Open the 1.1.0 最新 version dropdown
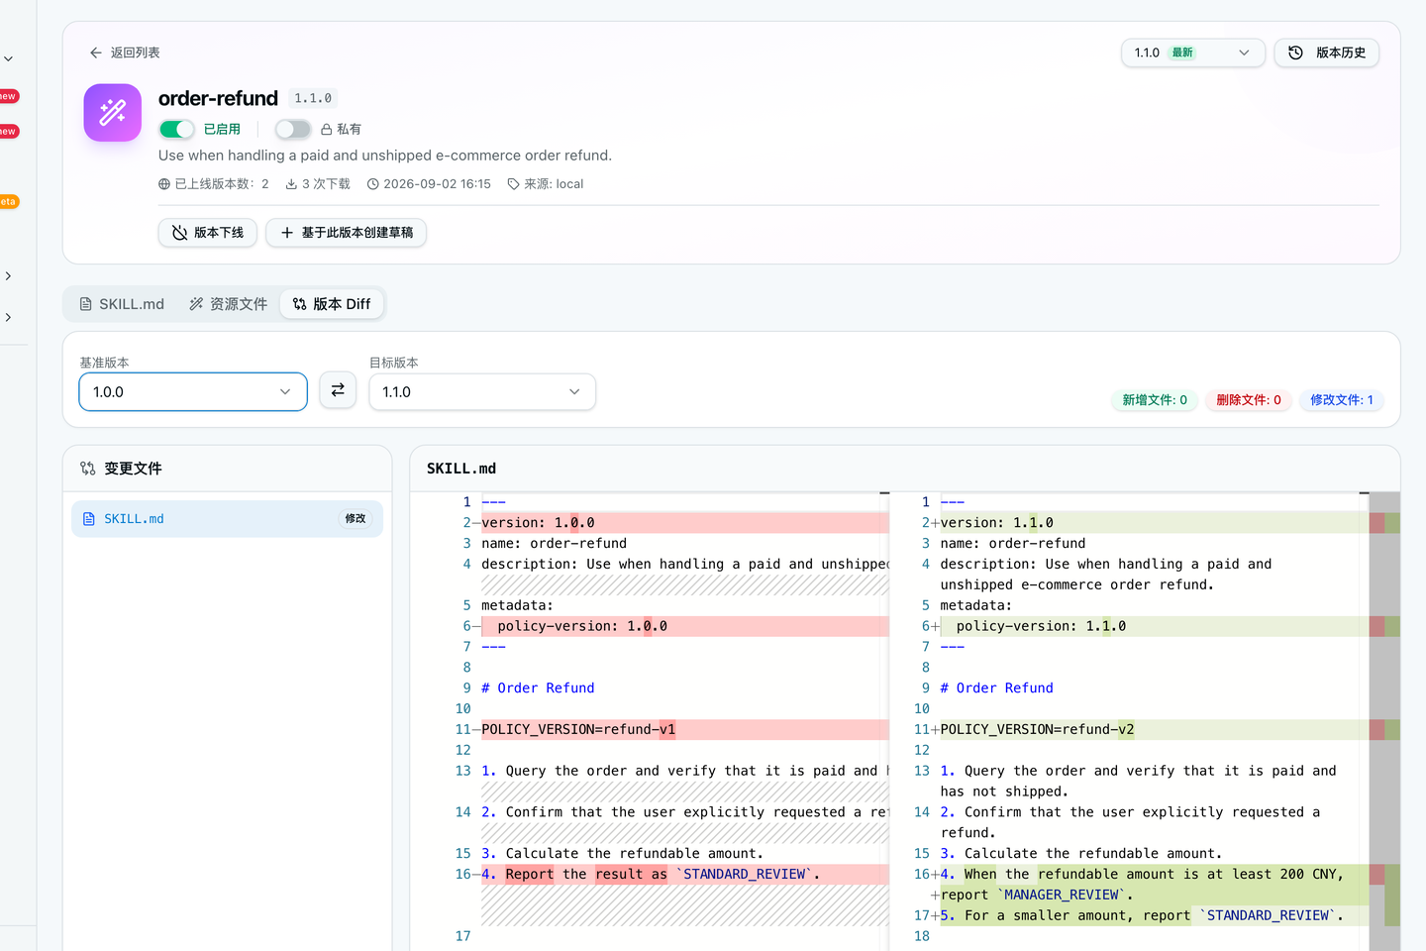The height and width of the screenshot is (951, 1426). pyautogui.click(x=1192, y=53)
